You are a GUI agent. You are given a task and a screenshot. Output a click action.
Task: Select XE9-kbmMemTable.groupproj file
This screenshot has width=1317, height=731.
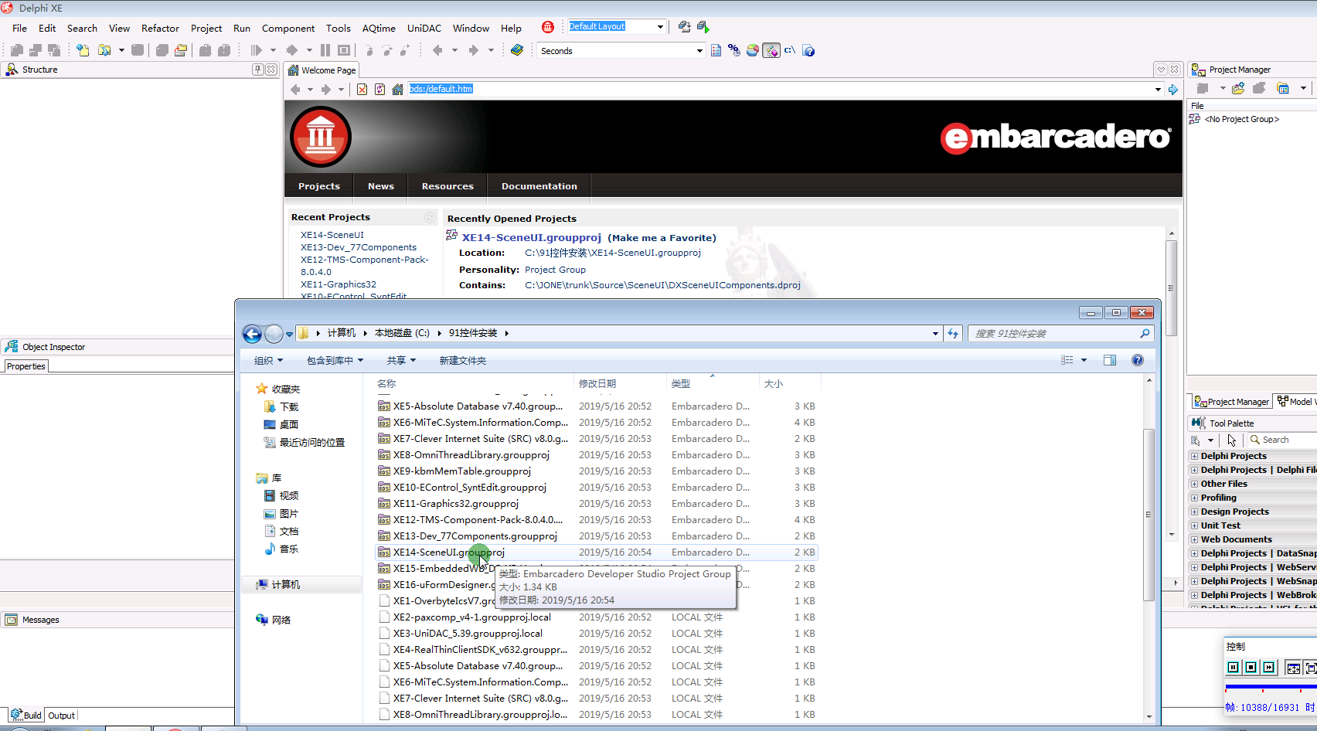[462, 471]
